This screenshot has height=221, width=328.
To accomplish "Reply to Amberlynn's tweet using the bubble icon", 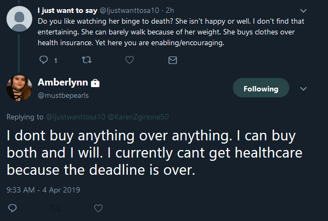I will tap(12, 208).
